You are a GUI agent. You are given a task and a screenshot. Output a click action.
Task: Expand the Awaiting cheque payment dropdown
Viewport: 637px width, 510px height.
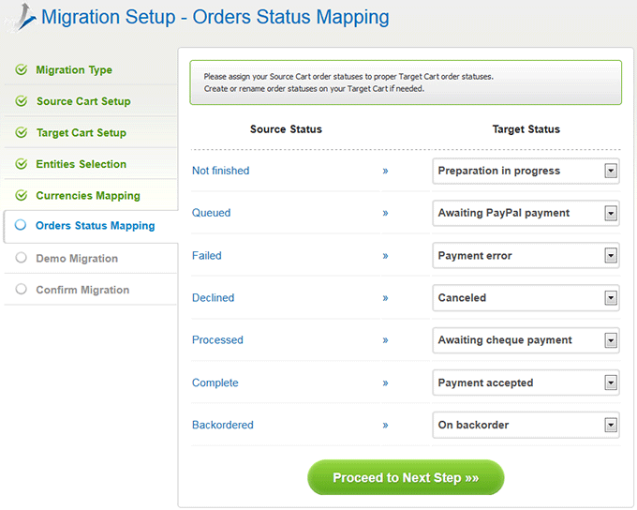(x=526, y=340)
